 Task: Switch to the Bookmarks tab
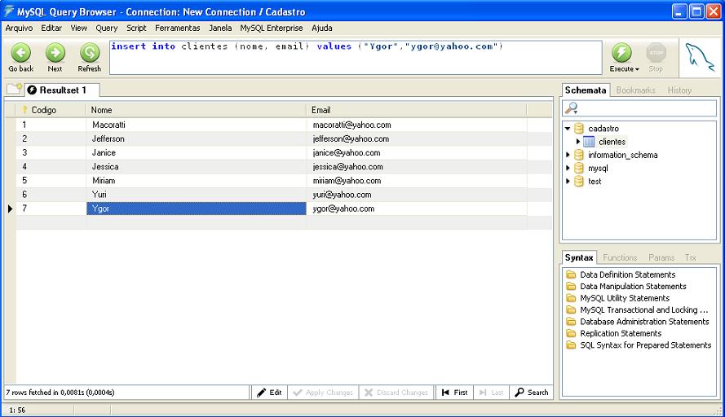[636, 90]
